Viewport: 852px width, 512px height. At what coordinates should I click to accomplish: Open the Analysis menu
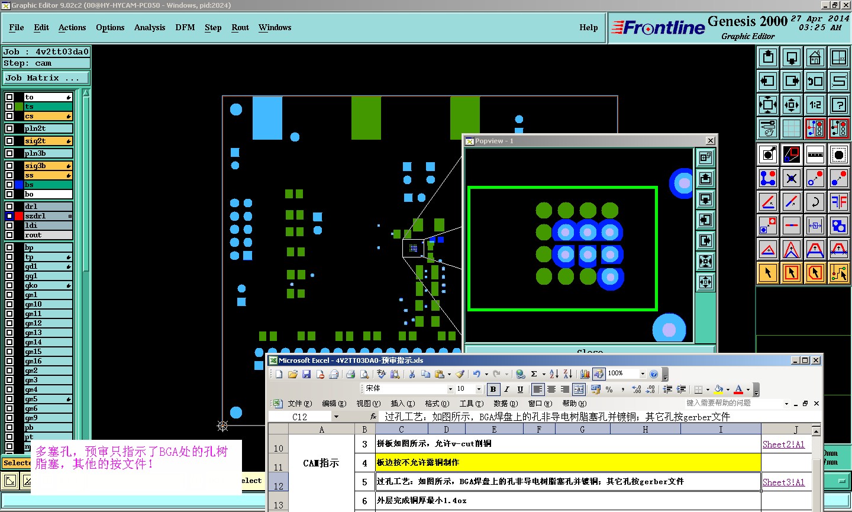150,27
